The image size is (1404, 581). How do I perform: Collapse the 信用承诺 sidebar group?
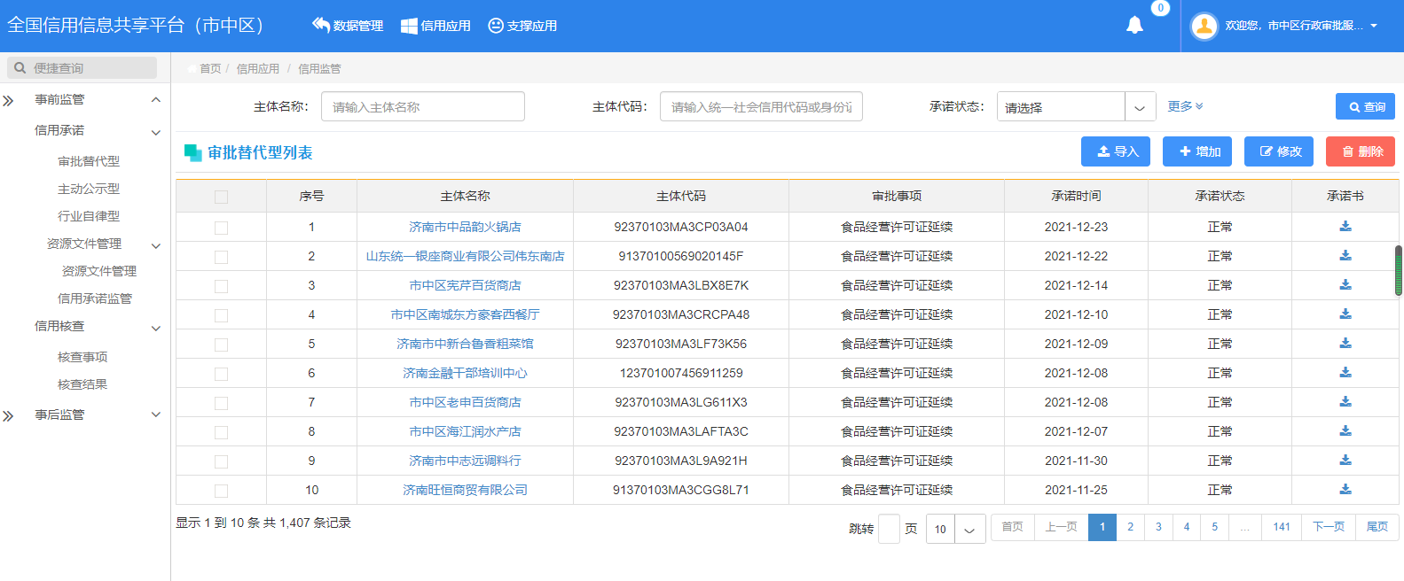pos(156,132)
